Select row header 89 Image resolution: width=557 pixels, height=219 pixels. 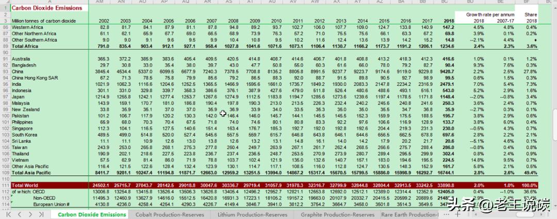click(x=5, y=46)
